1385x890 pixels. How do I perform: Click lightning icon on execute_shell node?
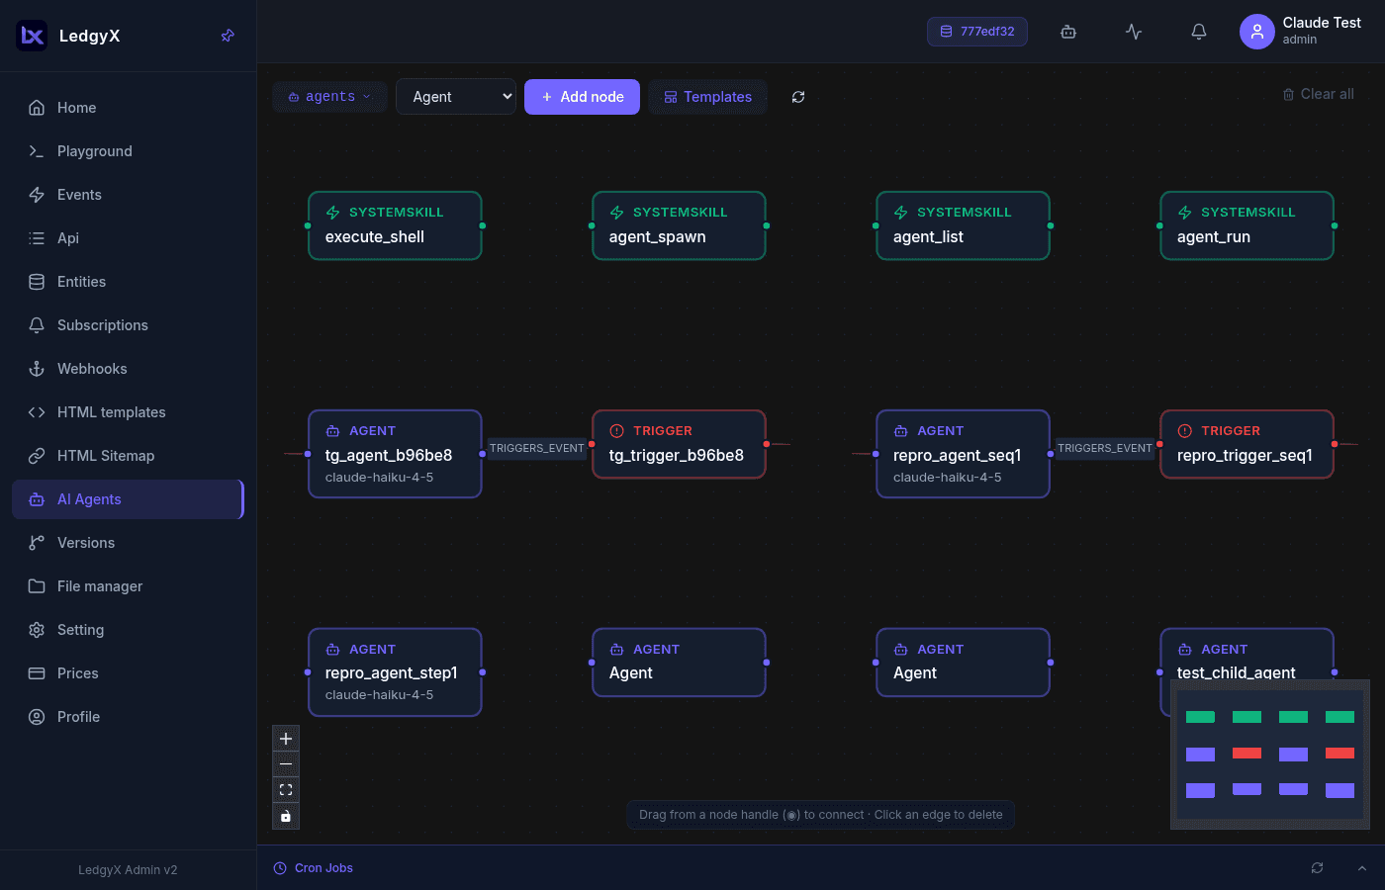pos(333,213)
